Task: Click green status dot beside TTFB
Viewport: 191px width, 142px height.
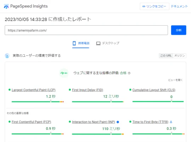Action: (x=130, y=122)
